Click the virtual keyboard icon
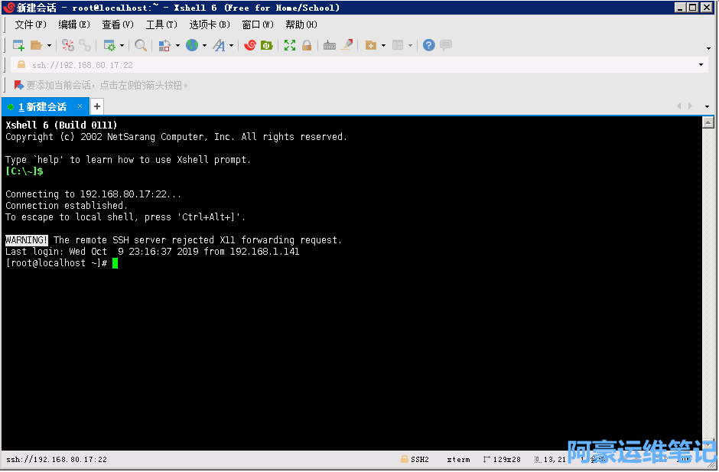 pos(330,46)
